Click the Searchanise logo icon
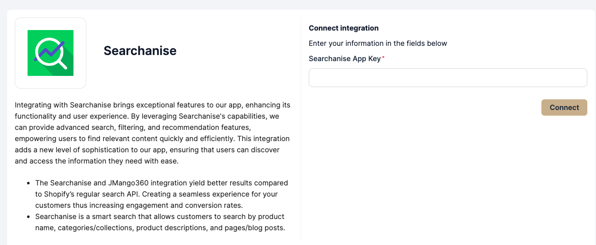 (x=51, y=53)
